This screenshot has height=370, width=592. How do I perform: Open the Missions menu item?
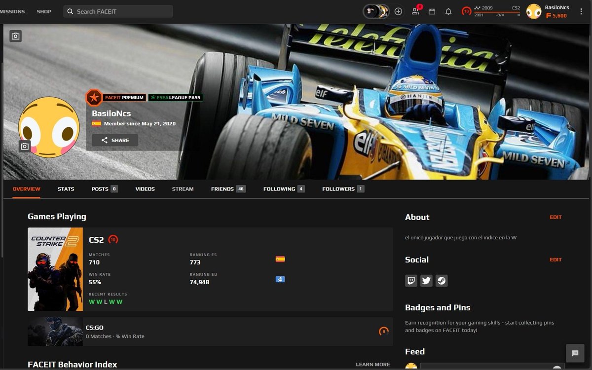(x=12, y=11)
